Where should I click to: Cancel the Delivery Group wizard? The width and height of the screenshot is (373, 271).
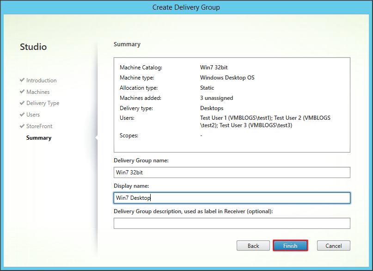333,246
